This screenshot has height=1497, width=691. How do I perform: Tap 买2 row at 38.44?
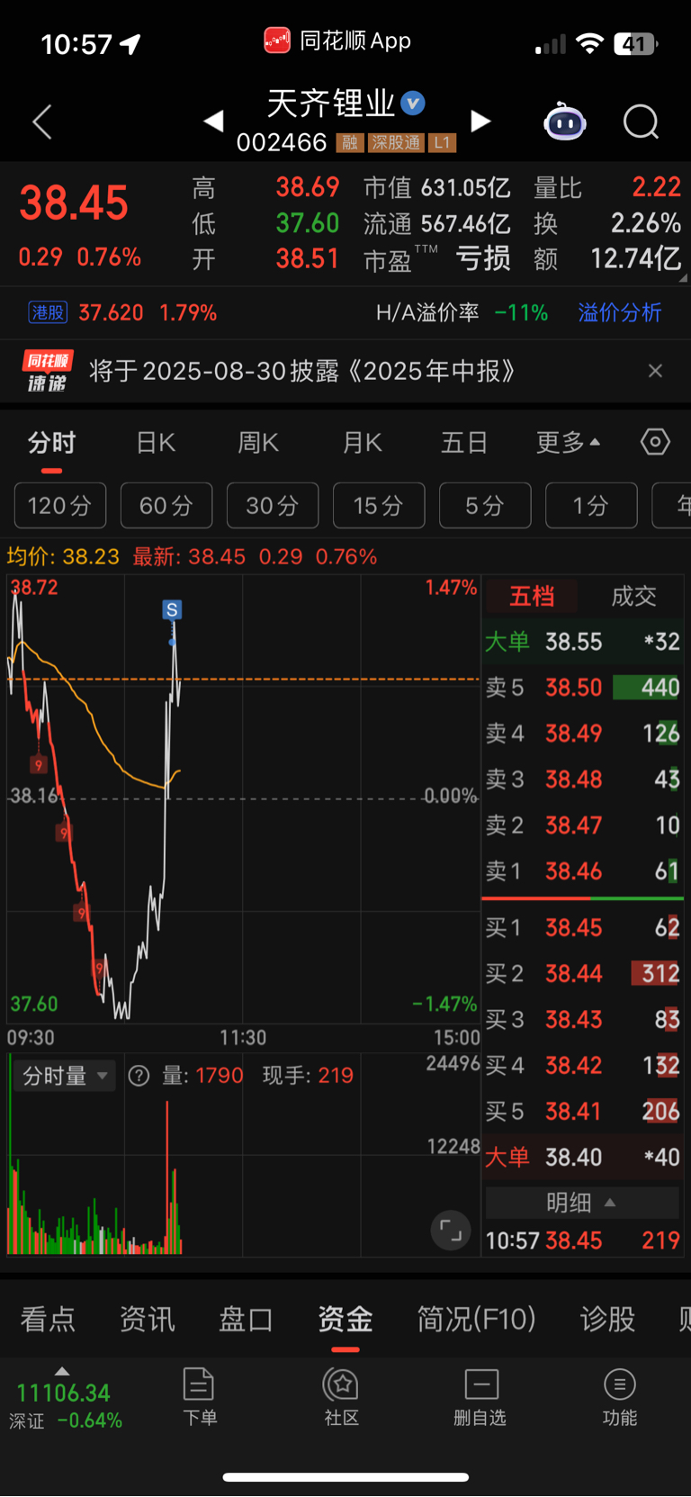(583, 974)
